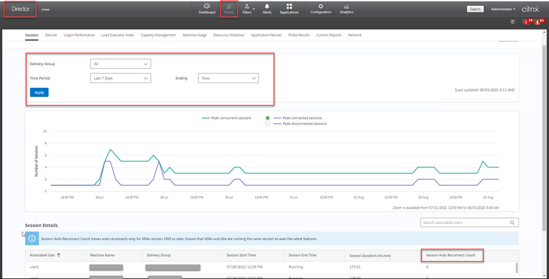Viewport: 549px width, 279px height.
Task: Click the refresh icon near alert badges
Action: click(513, 22)
